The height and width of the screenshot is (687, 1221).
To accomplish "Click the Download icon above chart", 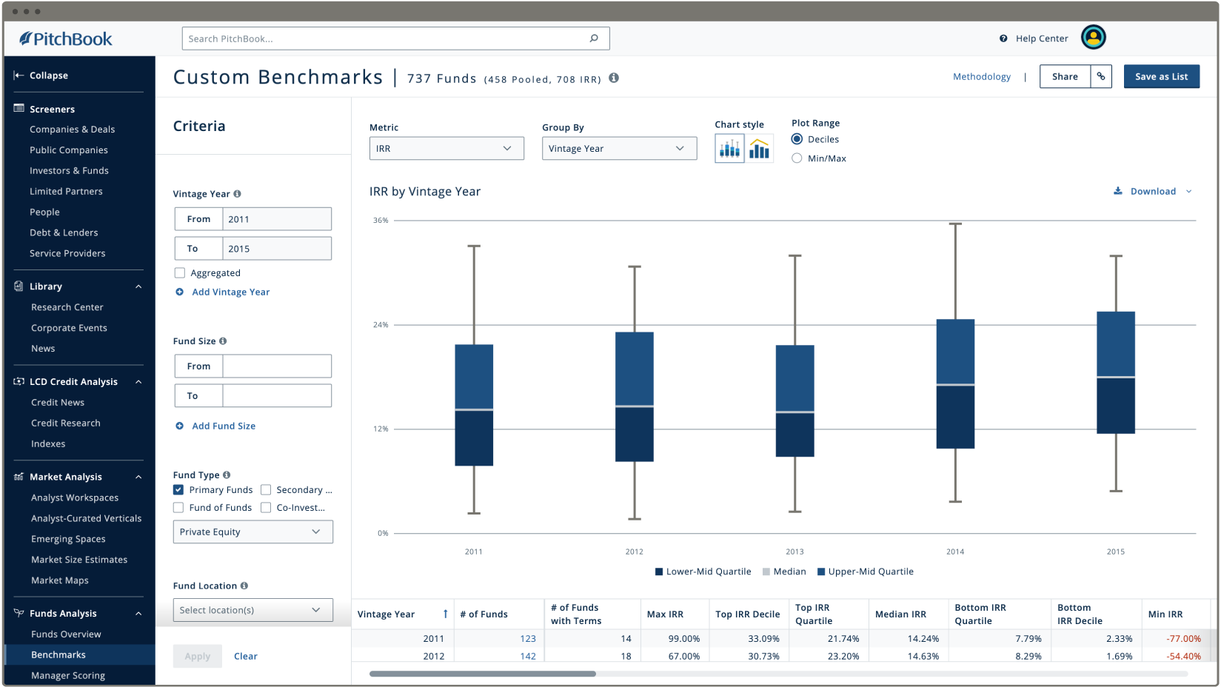I will tap(1118, 191).
